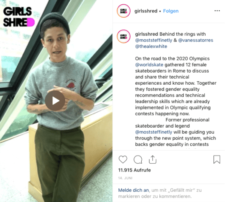
Task: Open the three-dot options menu
Action: 217,11
